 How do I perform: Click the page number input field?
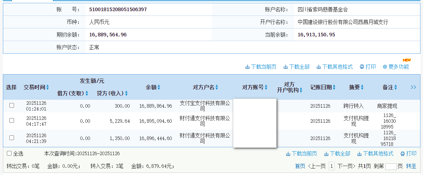coord(391,166)
